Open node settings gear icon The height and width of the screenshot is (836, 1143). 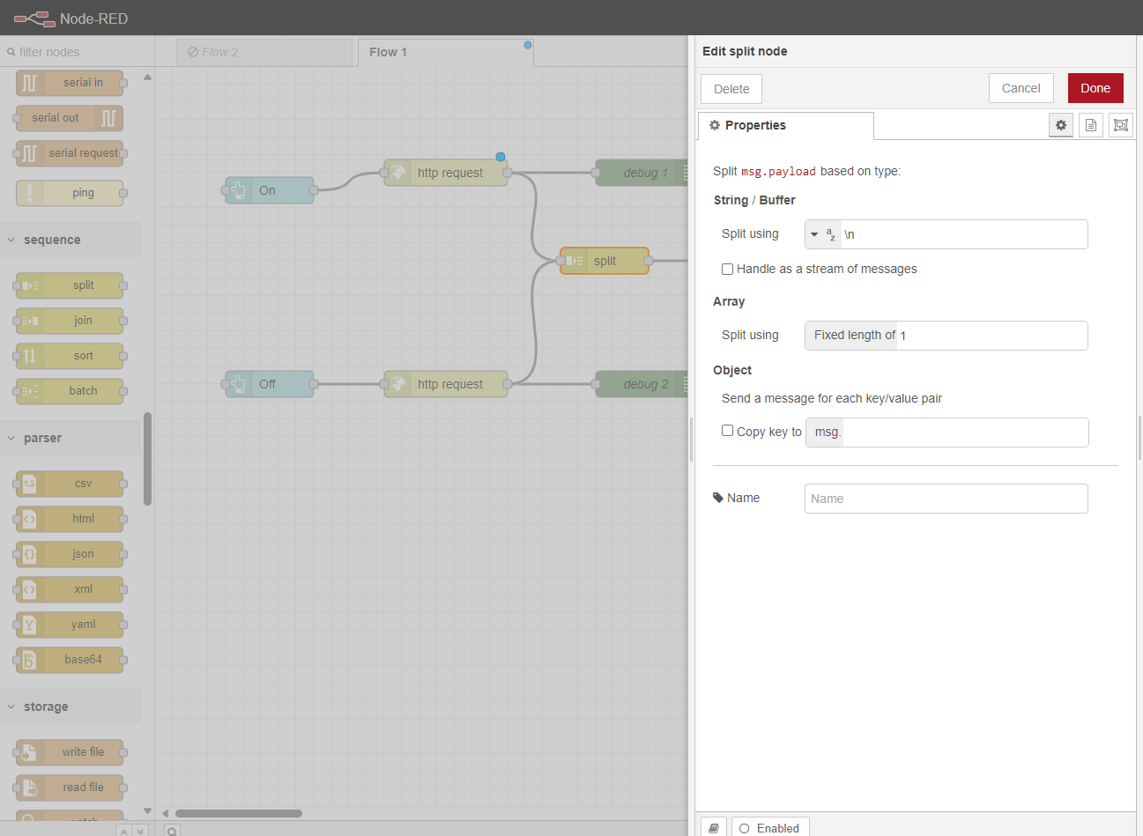pyautogui.click(x=1061, y=125)
